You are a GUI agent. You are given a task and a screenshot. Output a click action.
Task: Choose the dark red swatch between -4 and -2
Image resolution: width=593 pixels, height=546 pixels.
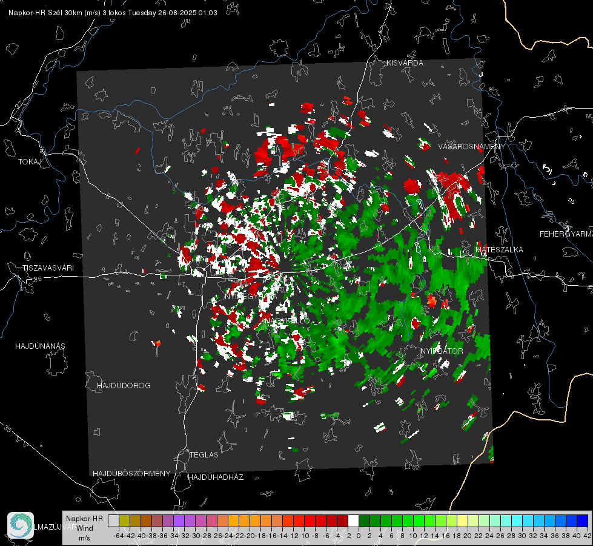click(342, 521)
